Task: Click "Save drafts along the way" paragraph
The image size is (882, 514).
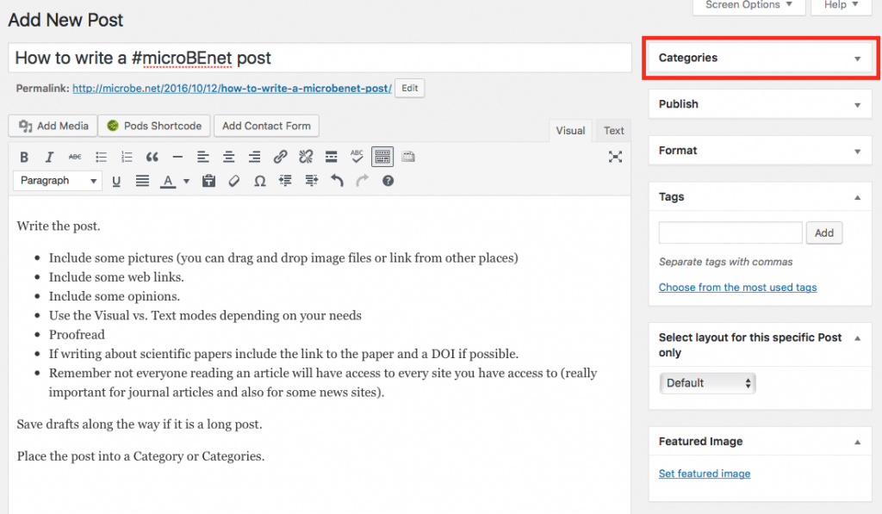Action: tap(140, 424)
